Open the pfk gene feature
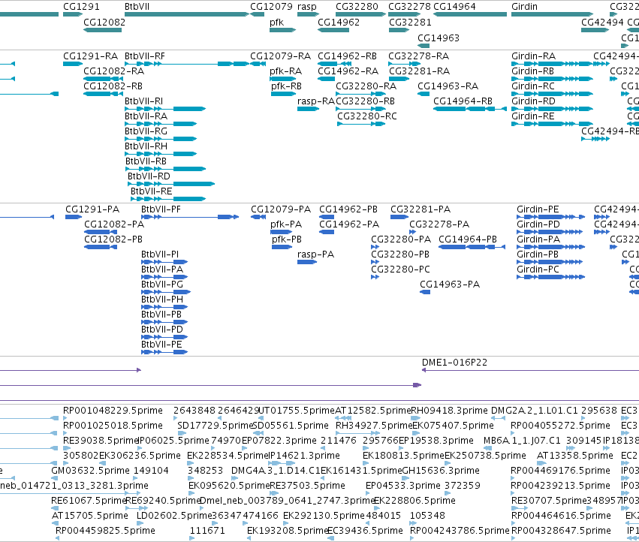 [282, 30]
